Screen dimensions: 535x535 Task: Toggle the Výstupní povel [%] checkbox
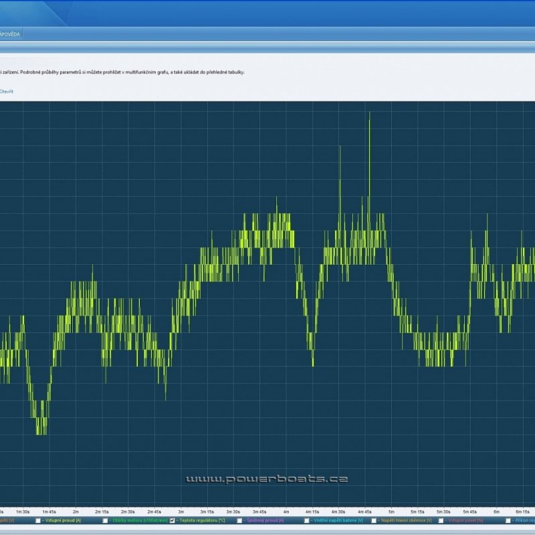441,520
